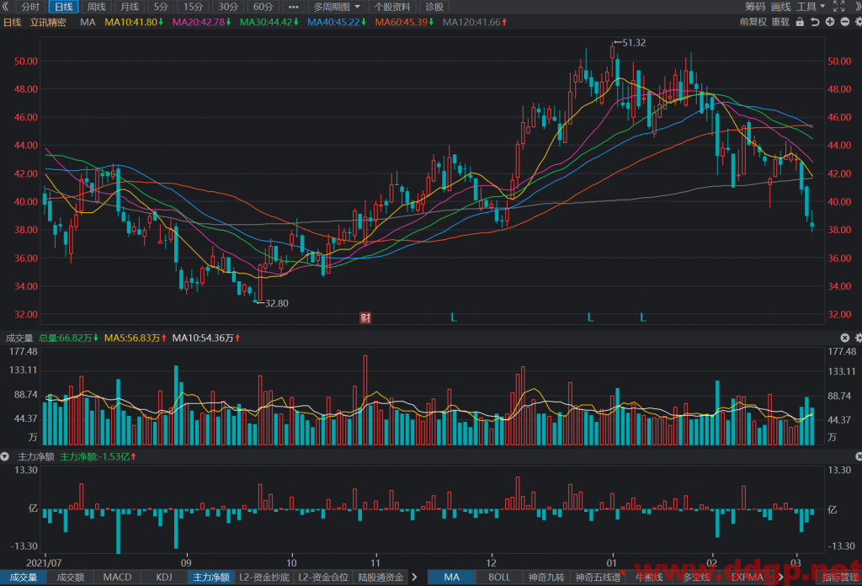Click the MA10:54.36万 volume average label
This screenshot has width=862, height=586.
[206, 338]
